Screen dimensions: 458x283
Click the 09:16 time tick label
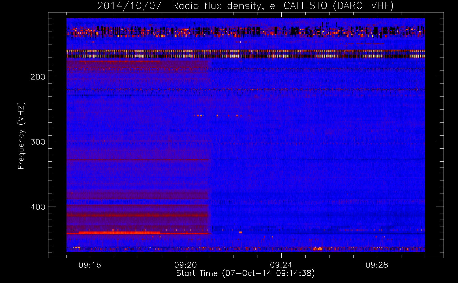90,265
